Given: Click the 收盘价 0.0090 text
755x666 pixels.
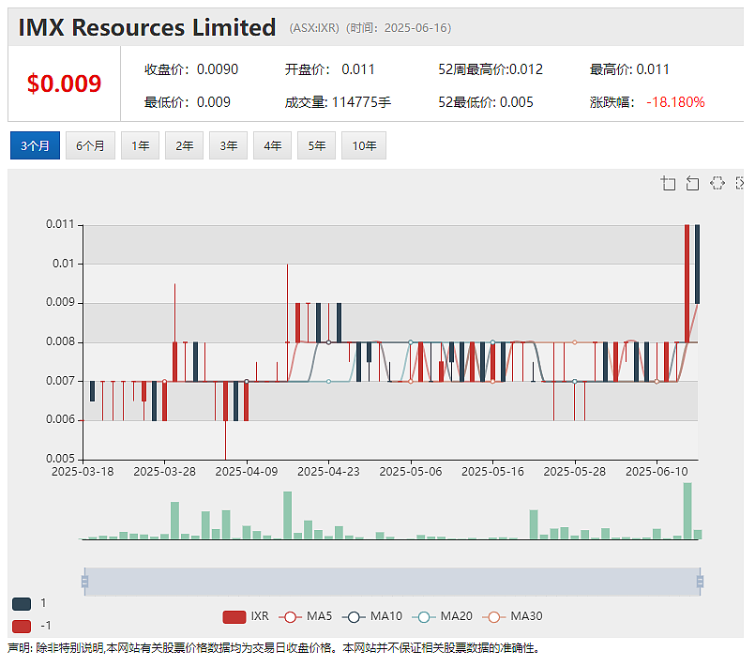Looking at the screenshot, I should (x=191, y=69).
